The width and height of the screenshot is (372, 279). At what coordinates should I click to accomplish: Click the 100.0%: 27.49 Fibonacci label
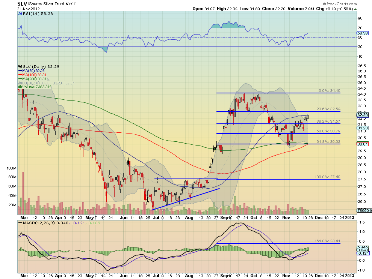[327, 177]
